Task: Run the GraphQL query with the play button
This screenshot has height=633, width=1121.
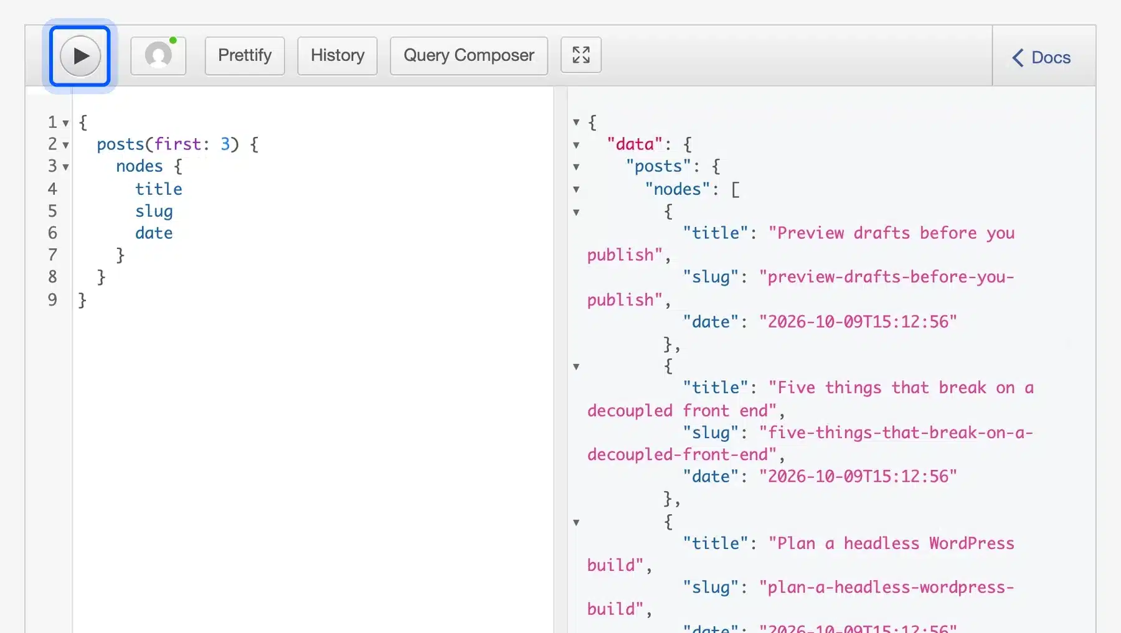Action: (x=80, y=56)
